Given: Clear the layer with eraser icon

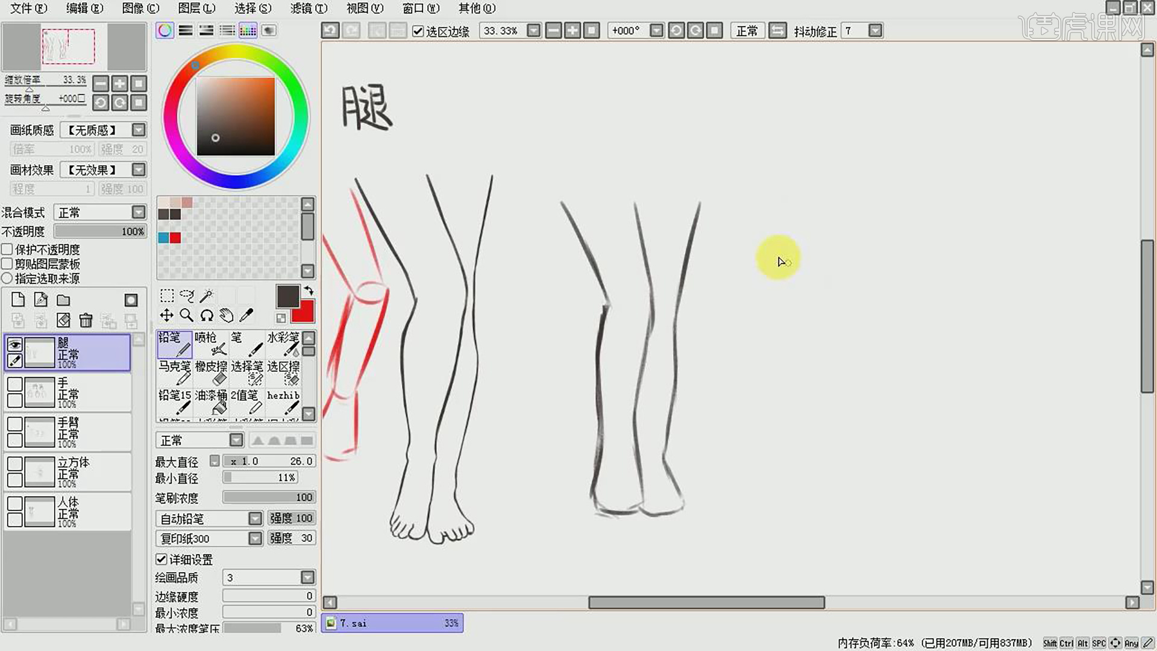Looking at the screenshot, I should coord(63,320).
